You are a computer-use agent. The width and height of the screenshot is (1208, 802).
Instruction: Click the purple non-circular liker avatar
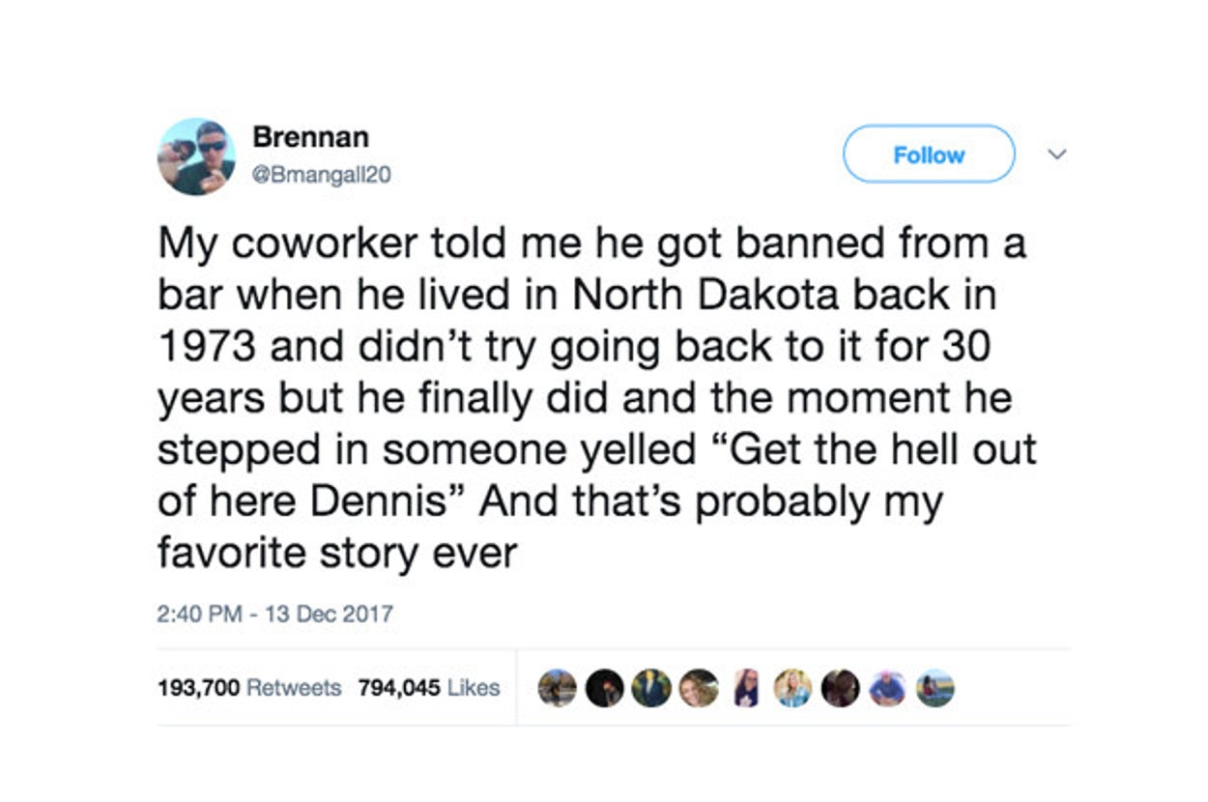pos(746,688)
